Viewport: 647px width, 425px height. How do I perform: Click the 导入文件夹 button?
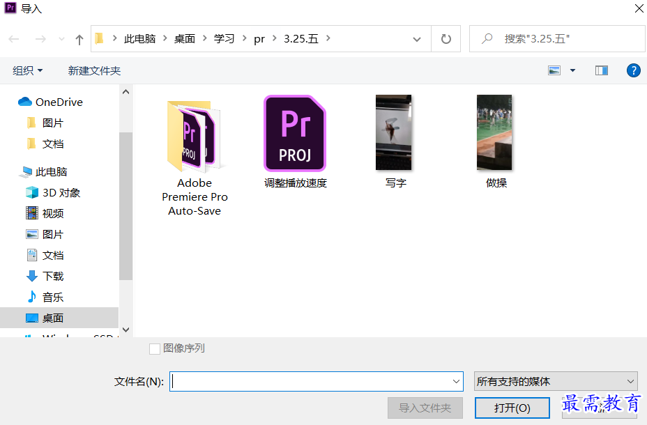(x=425, y=408)
